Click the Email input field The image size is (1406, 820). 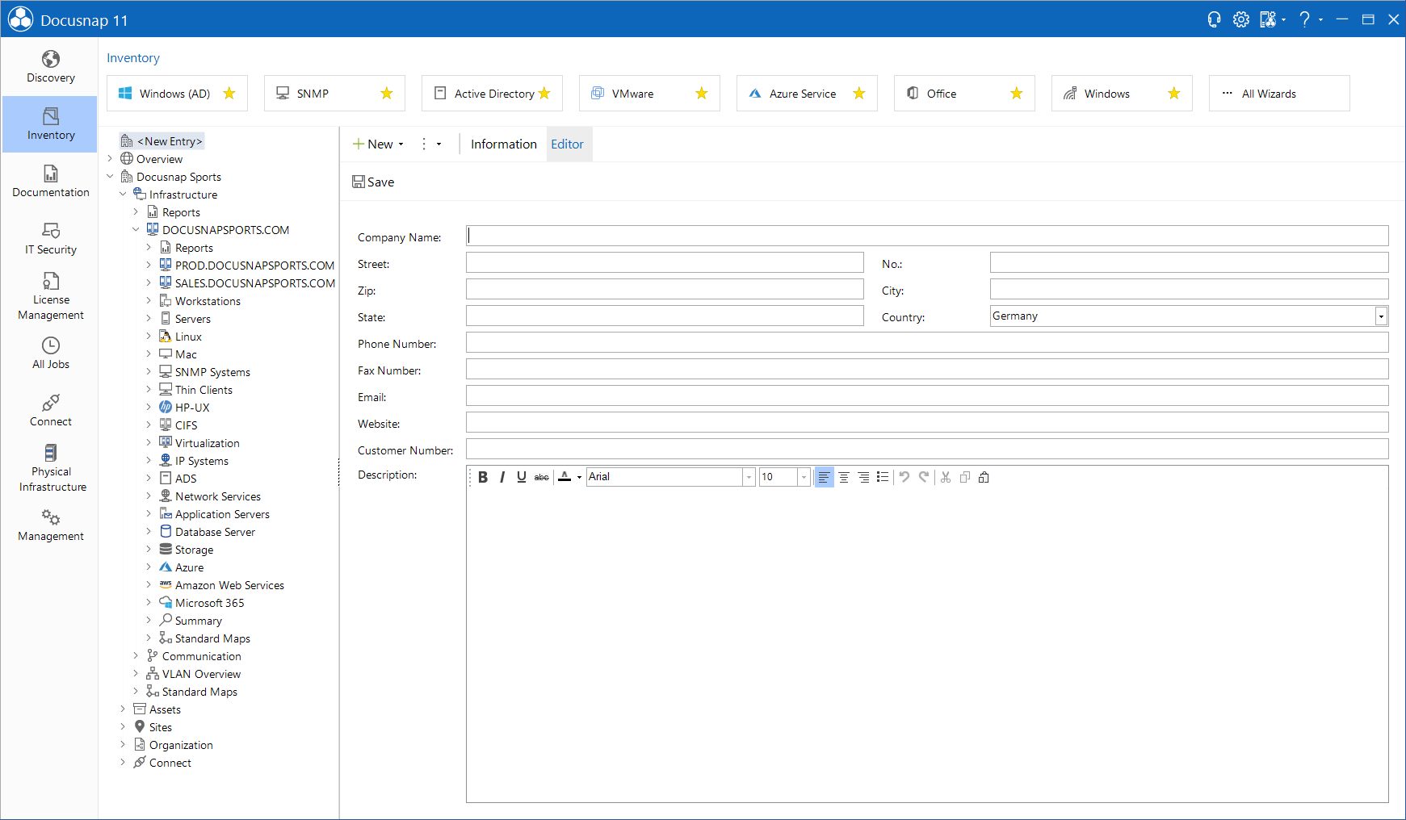click(x=927, y=395)
